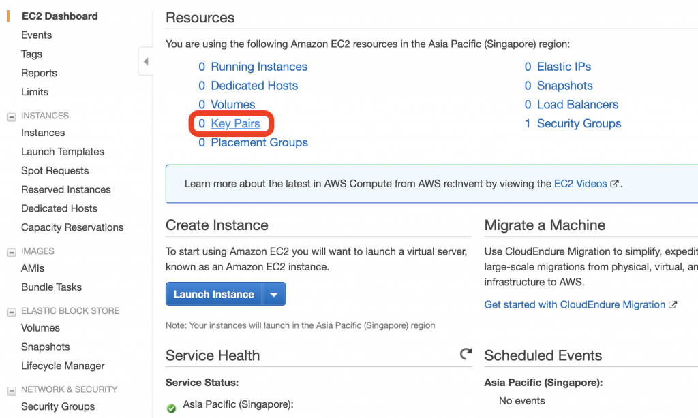Click external link icon beside EC2 Videos
This screenshot has height=418, width=698.
(614, 184)
